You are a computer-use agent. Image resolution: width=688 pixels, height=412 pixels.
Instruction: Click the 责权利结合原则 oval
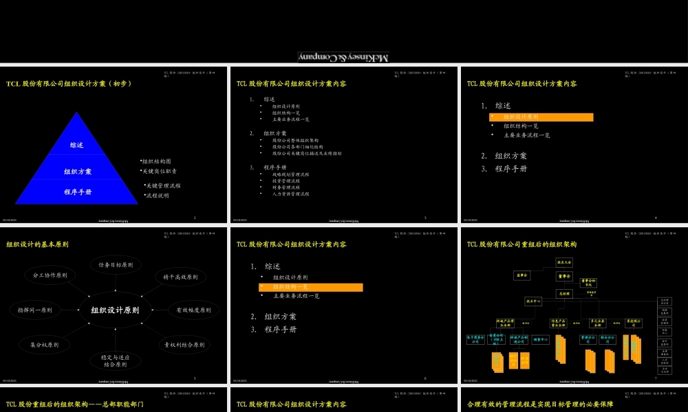coord(184,345)
